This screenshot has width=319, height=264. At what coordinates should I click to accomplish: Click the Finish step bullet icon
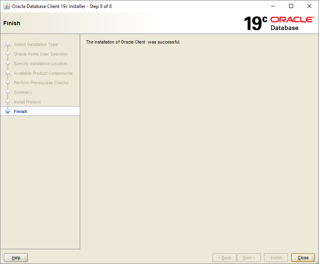[8, 111]
